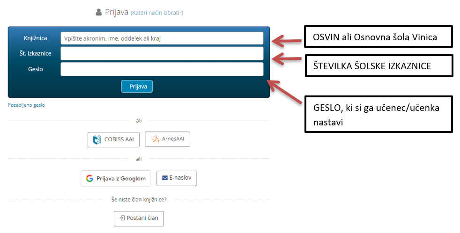The width and height of the screenshot is (460, 233).
Task: Focus the Geslo password field
Action: click(162, 69)
